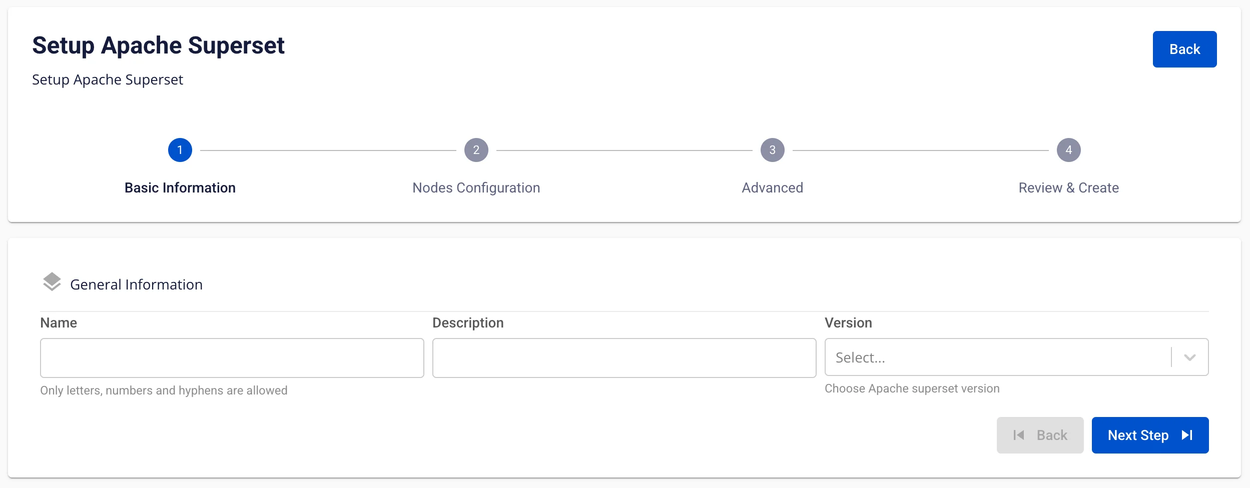This screenshot has width=1250, height=488.
Task: Click the skip-back icon in the grey Back button
Action: 1018,435
